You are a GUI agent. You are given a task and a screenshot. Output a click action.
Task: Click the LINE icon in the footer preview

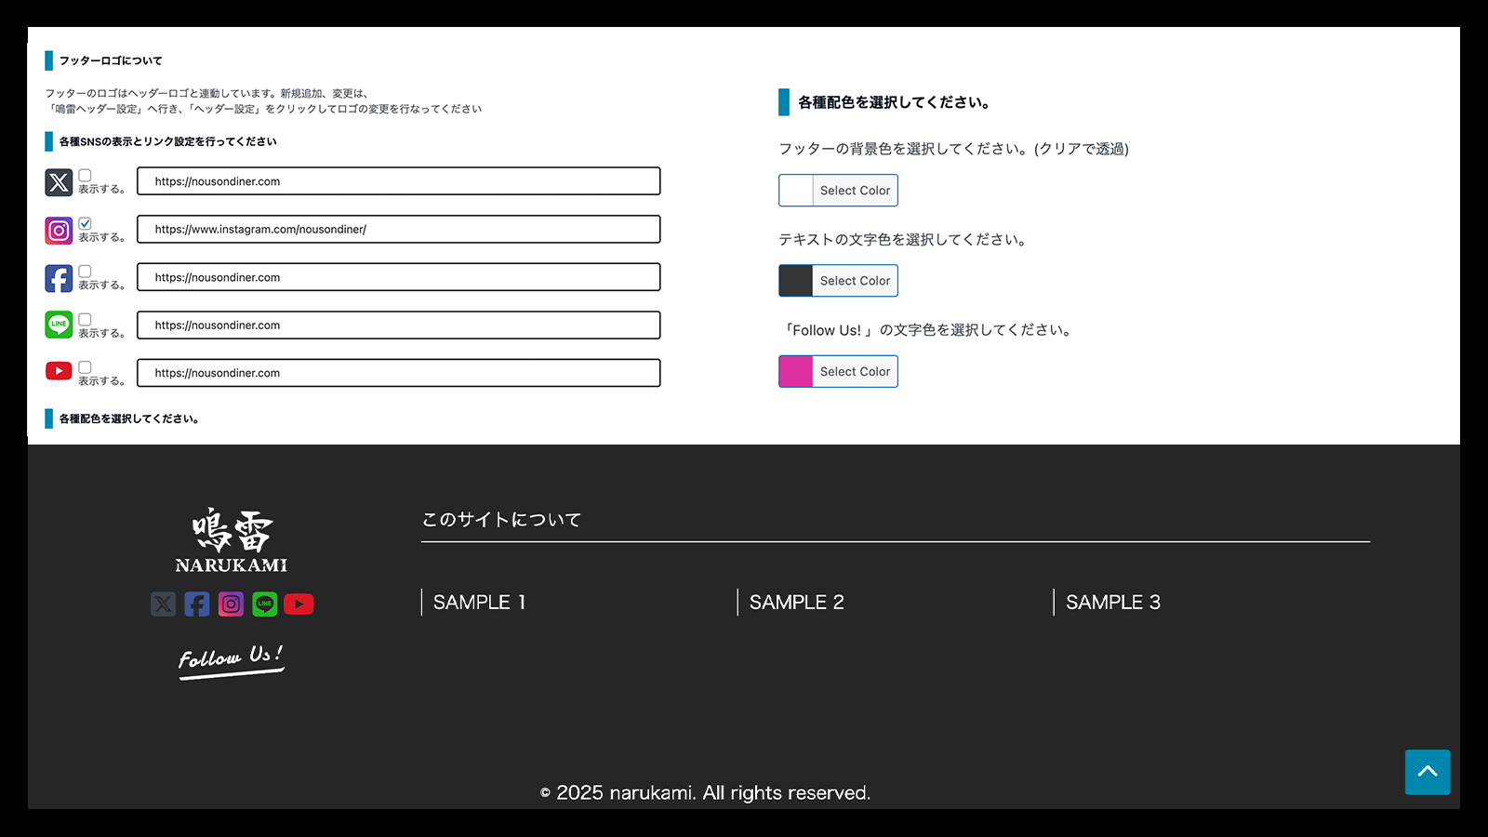pos(264,604)
